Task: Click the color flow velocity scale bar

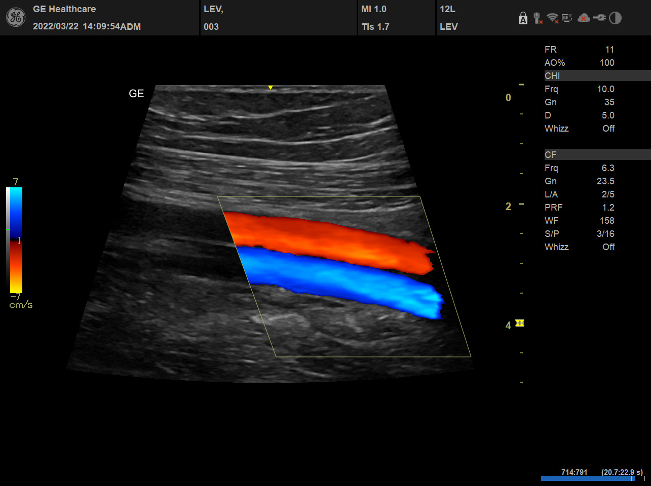Action: [x=15, y=240]
